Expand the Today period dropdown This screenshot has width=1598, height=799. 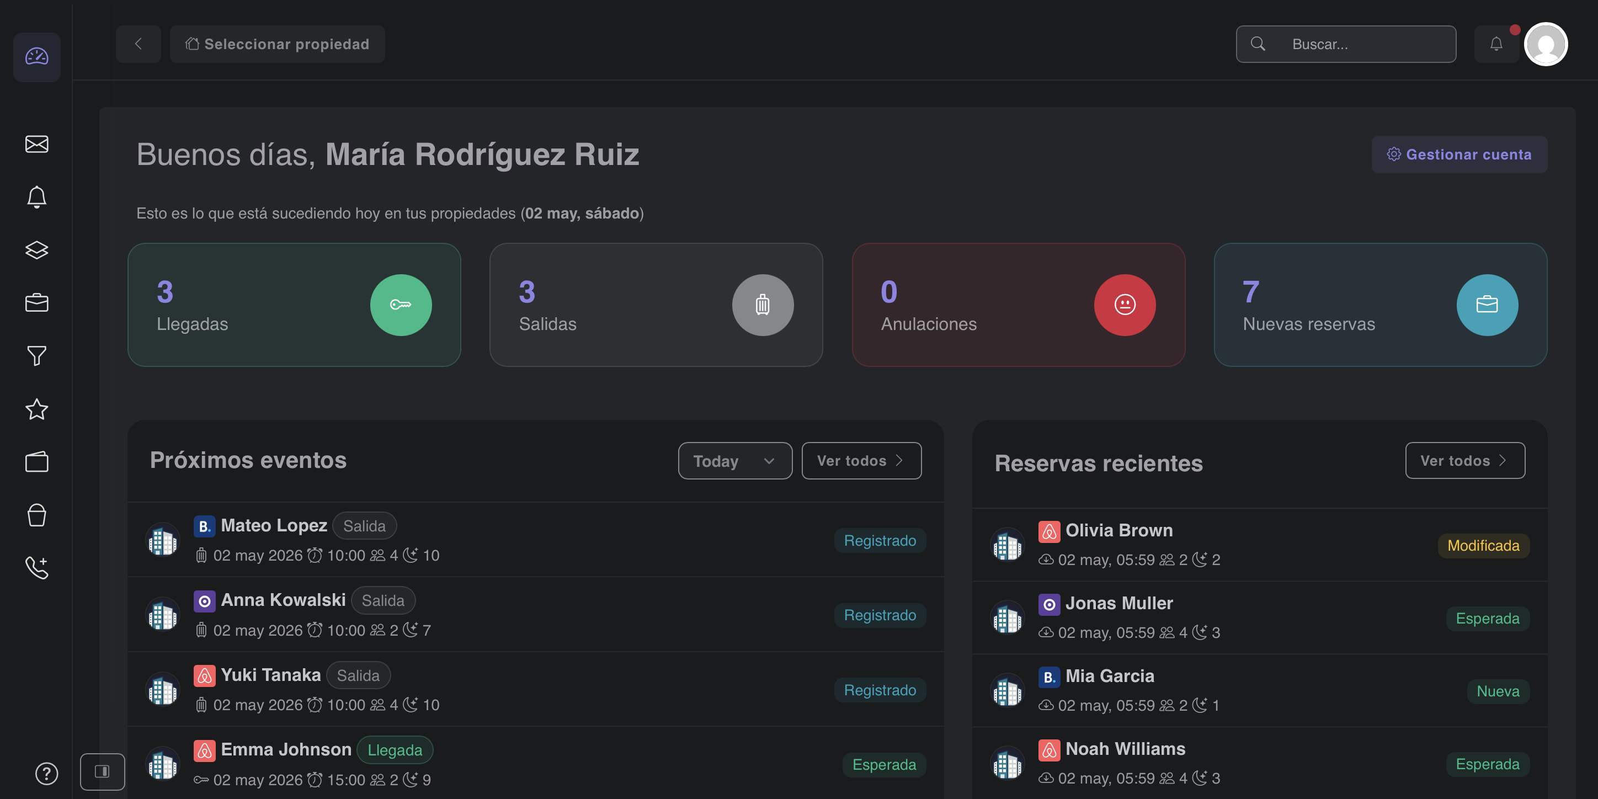coord(735,461)
